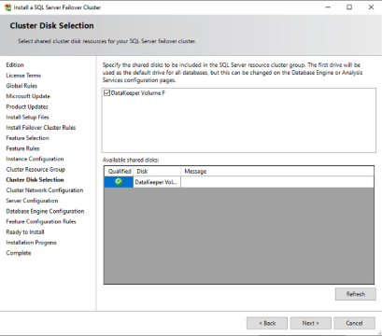
Task: Select the Cluster Disk Selection step
Action: pyautogui.click(x=35, y=180)
